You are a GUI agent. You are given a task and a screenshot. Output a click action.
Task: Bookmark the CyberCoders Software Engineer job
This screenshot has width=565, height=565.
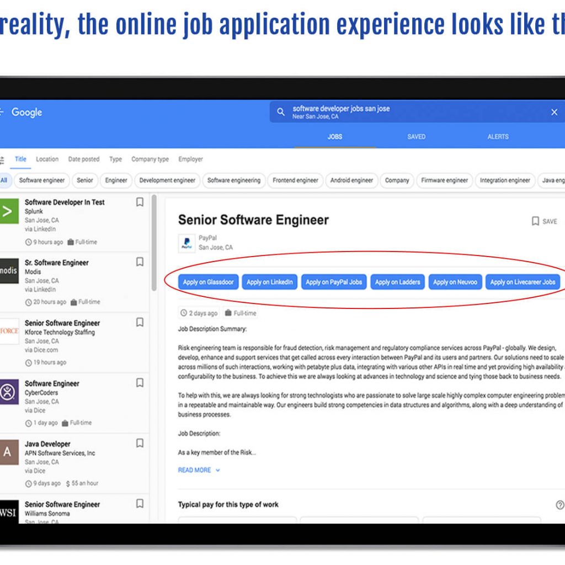140,383
